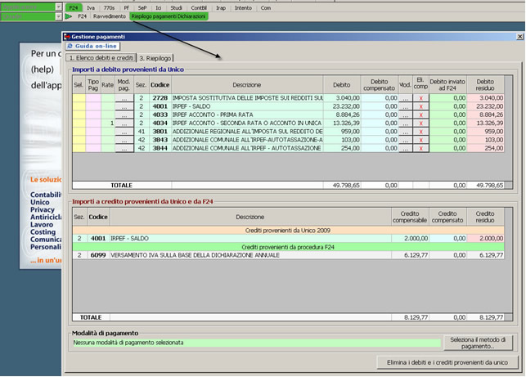Open the Guida on-line help icon
Viewport: 526px width, 377px height.
pyautogui.click(x=70, y=47)
